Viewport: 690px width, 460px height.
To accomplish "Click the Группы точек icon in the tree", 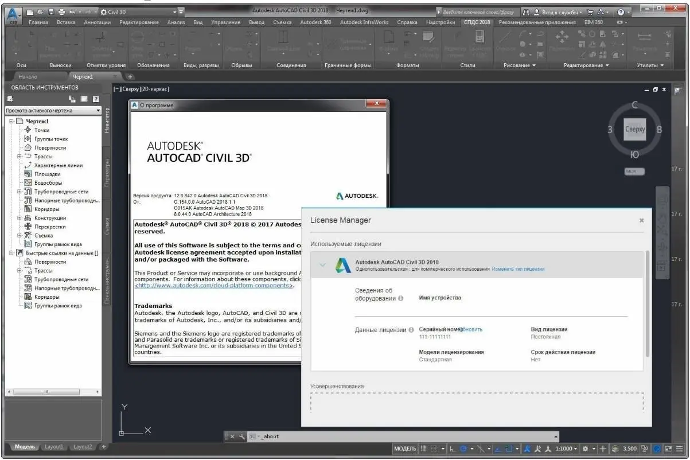I will tap(28, 139).
